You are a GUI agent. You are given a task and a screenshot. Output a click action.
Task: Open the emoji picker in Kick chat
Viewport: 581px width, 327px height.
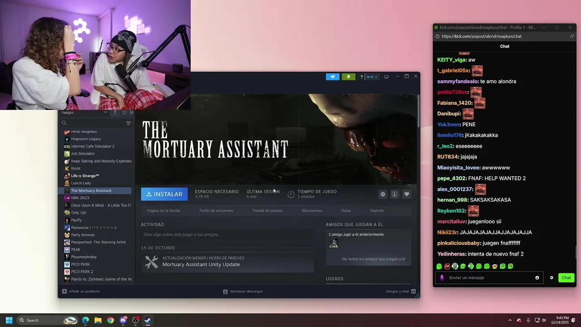click(x=537, y=277)
